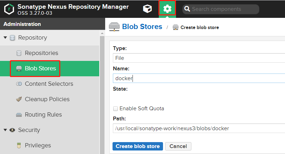Collapse the Security tree section
This screenshot has height=154, width=285.
5,130
